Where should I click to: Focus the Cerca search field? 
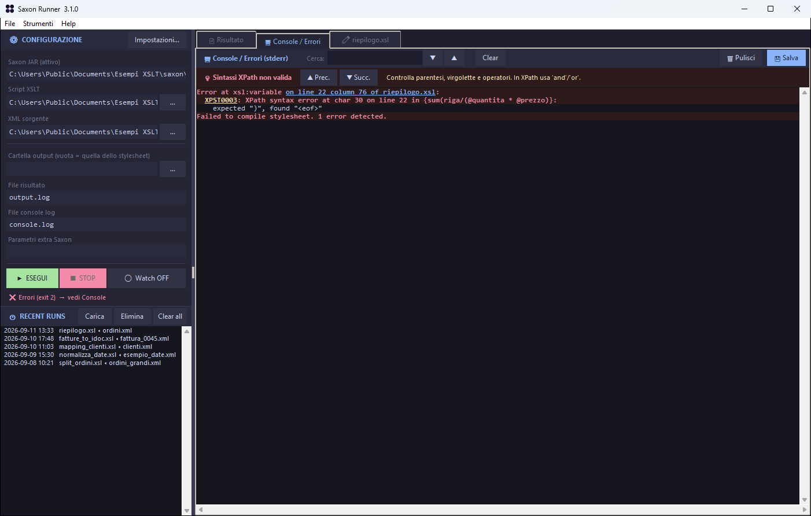point(375,58)
